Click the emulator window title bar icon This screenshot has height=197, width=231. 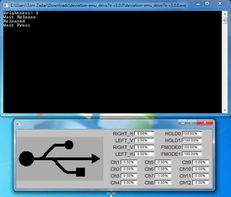18,124
